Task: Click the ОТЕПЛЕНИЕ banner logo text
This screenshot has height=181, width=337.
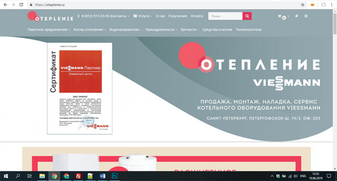Action: click(x=260, y=65)
